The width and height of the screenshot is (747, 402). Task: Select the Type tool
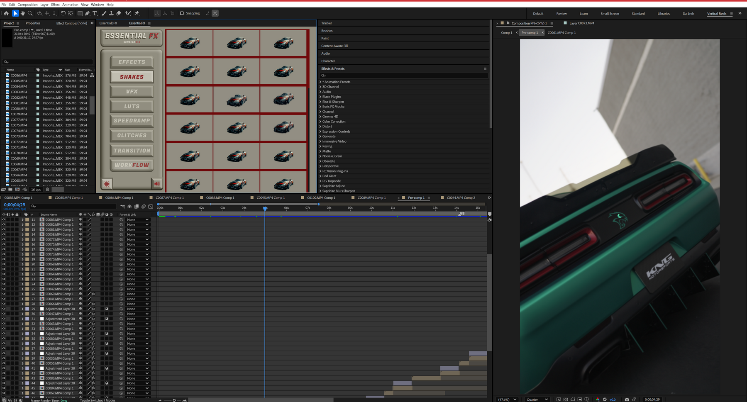[95, 13]
